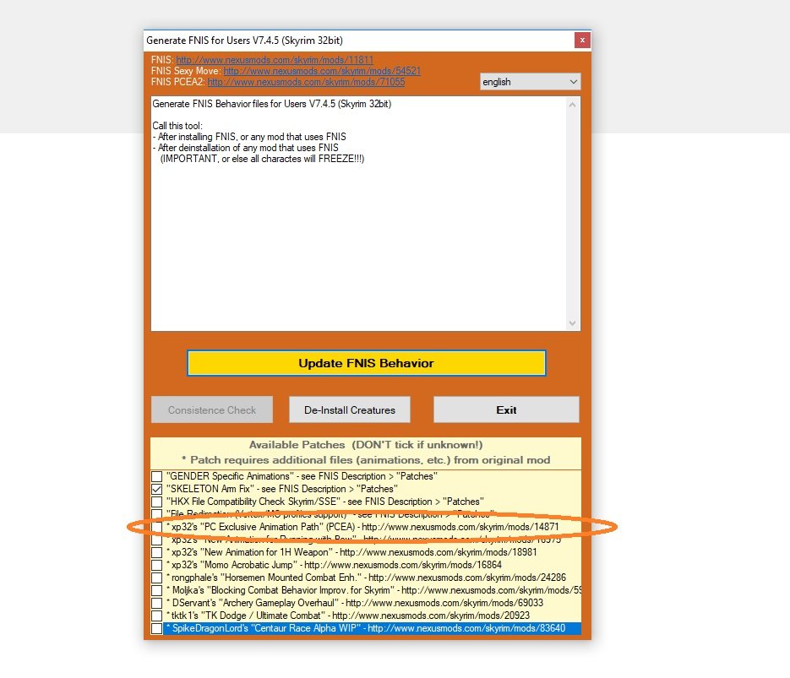790x678 pixels.
Task: Click scroll-down arrow of log text box
Action: (x=572, y=323)
